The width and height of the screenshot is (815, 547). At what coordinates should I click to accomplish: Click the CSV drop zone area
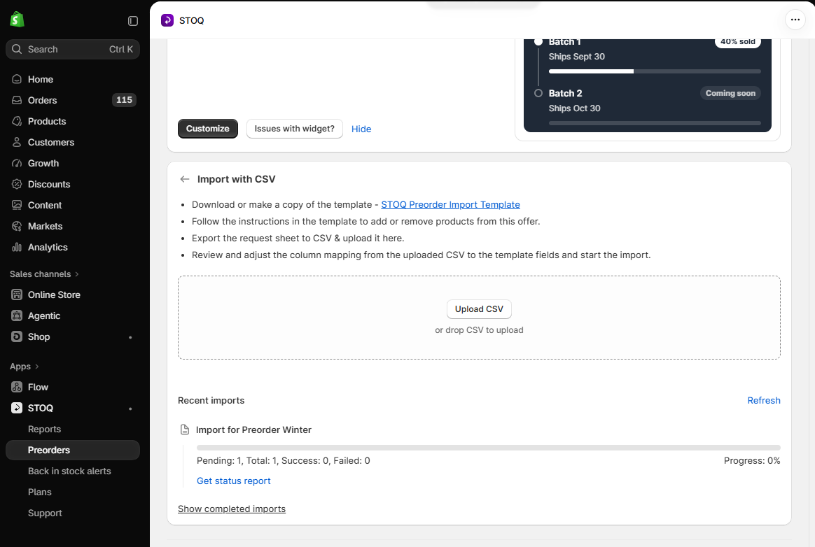tap(479, 318)
